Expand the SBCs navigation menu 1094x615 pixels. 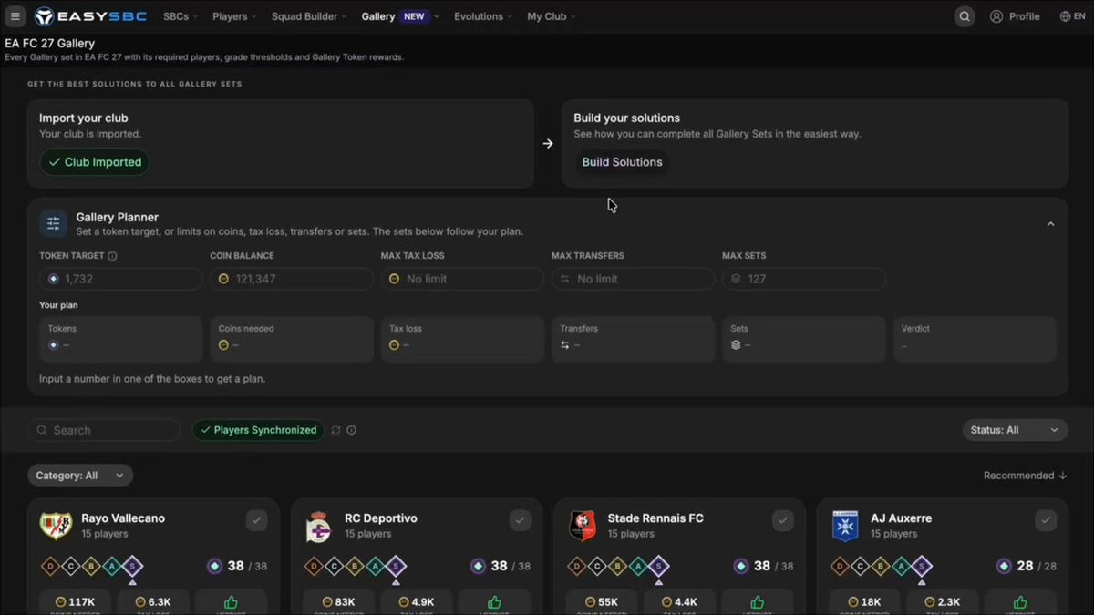[182, 16]
